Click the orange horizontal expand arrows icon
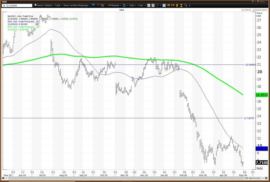The height and width of the screenshot is (182, 270). tap(168, 6)
